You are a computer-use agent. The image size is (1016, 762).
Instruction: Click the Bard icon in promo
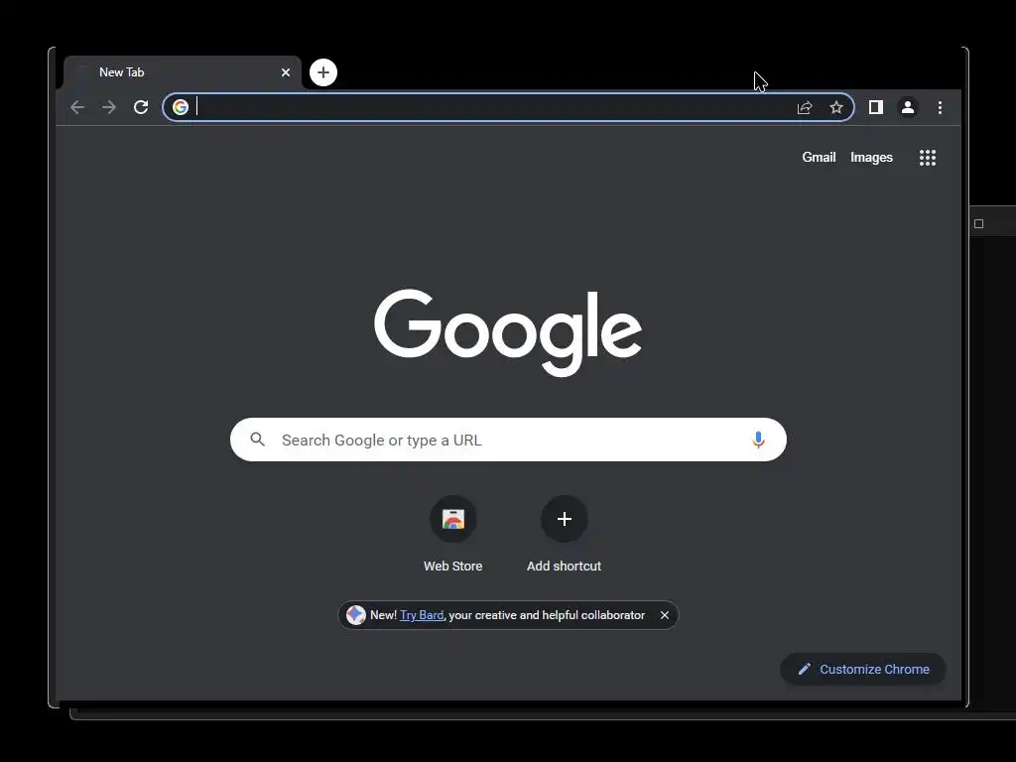point(356,615)
